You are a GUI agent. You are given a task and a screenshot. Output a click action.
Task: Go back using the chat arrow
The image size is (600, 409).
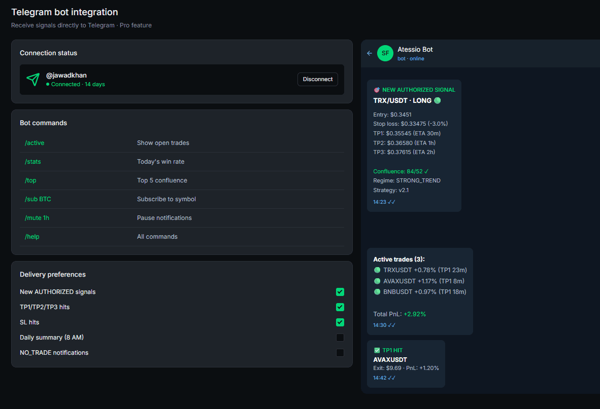click(x=369, y=53)
